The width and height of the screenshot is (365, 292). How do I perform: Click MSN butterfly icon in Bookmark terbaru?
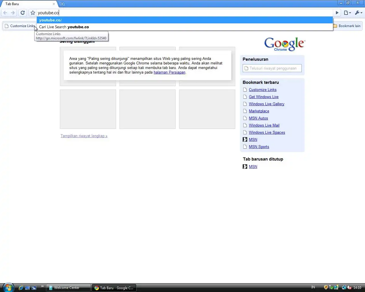245,140
